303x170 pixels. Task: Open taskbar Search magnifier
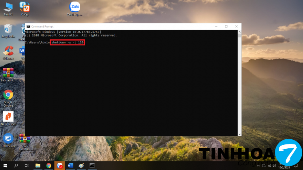coord(16,166)
